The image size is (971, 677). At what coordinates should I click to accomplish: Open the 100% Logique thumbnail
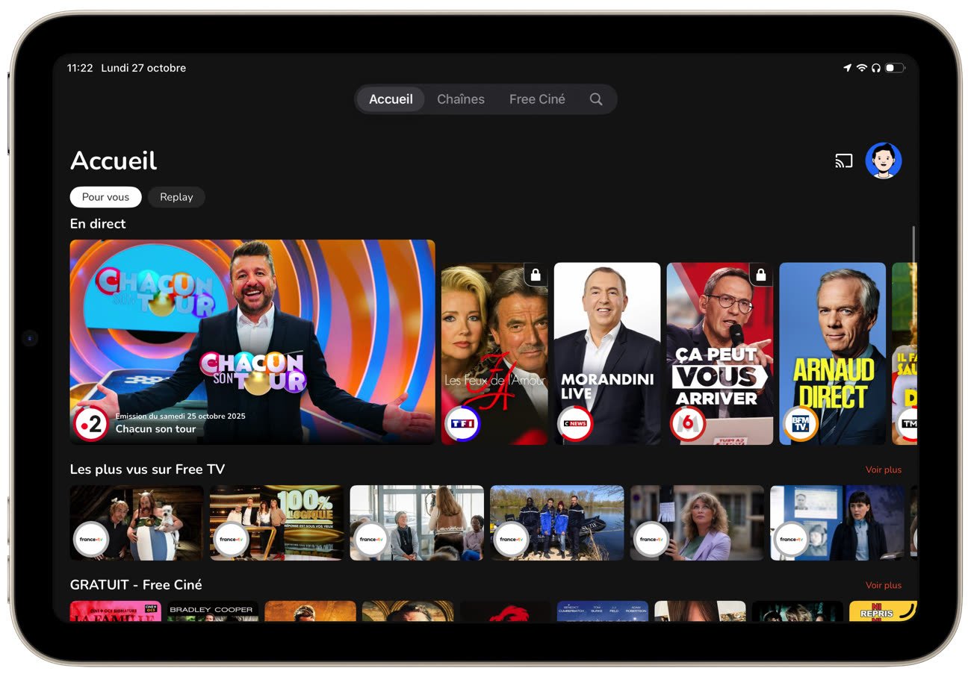coord(277,522)
